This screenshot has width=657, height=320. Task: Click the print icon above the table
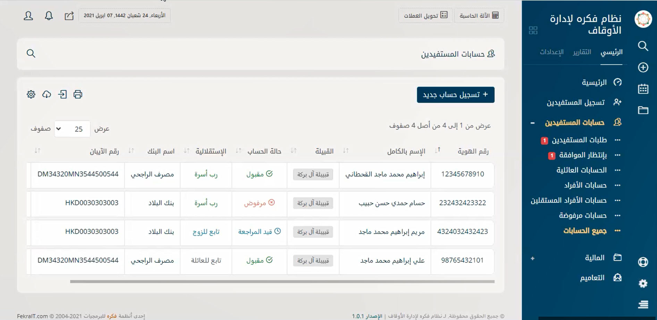(78, 94)
